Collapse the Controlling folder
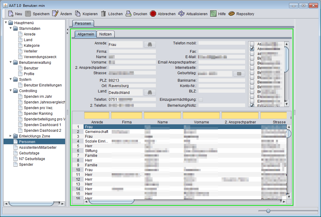This screenshot has height=217, width=321. 10,90
